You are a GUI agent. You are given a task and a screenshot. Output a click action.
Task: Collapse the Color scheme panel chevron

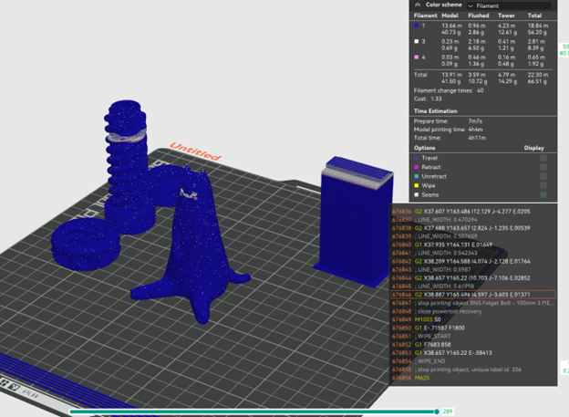418,5
